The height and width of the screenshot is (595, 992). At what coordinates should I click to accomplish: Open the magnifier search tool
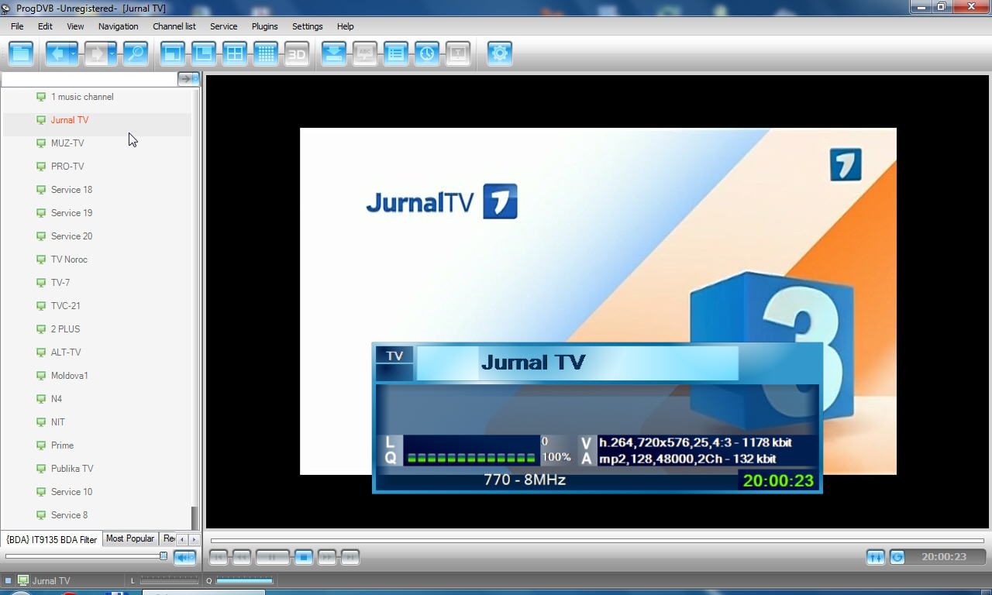click(136, 53)
